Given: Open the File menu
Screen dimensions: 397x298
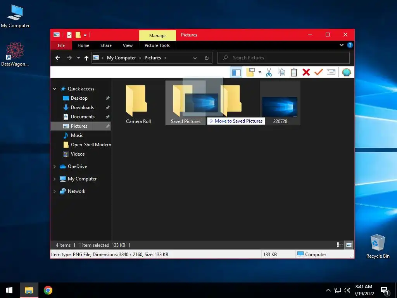Looking at the screenshot, I should pyautogui.click(x=61, y=45).
